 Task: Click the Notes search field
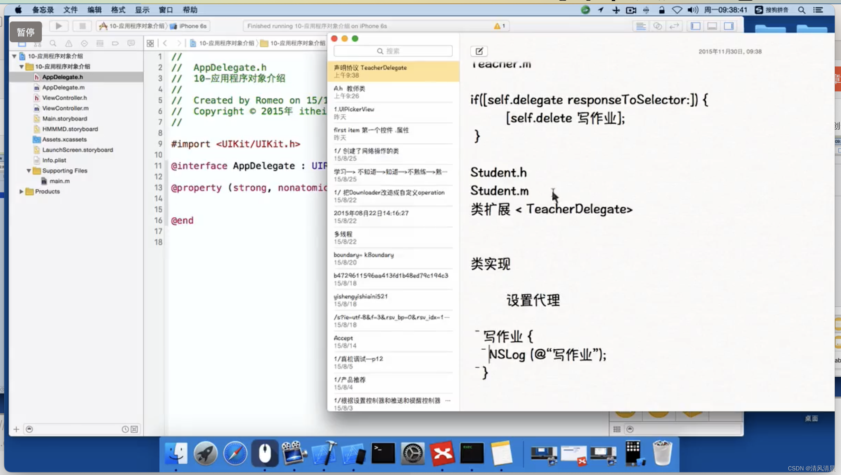[x=393, y=51]
